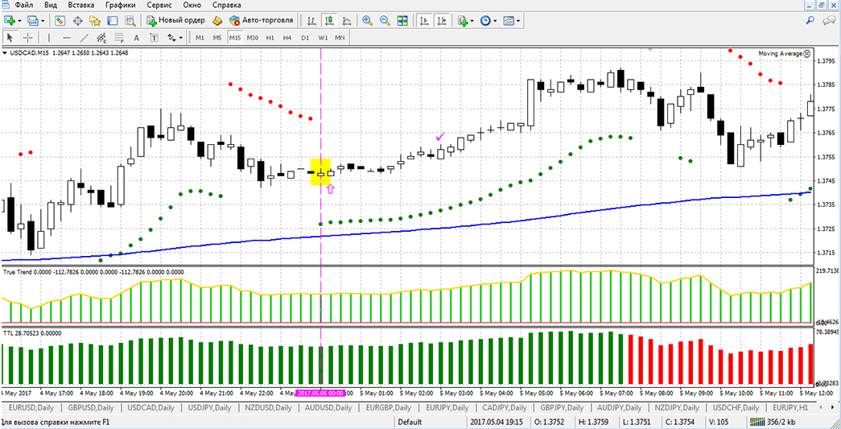This screenshot has height=429, width=841.
Task: Open the Графики menu
Action: [121, 6]
